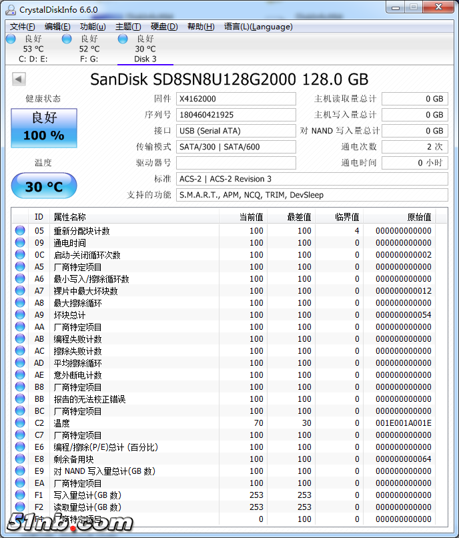
Task: Click the C: D: E: disk status orb
Action: coord(11,39)
